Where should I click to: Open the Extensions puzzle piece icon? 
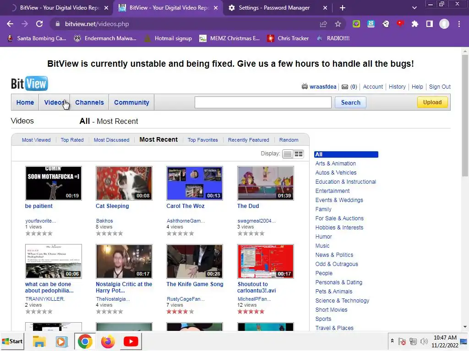coord(415,24)
